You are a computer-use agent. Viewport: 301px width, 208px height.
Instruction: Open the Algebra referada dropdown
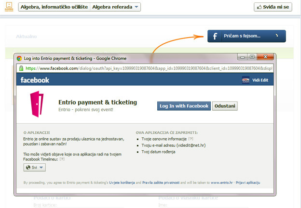(115, 7)
